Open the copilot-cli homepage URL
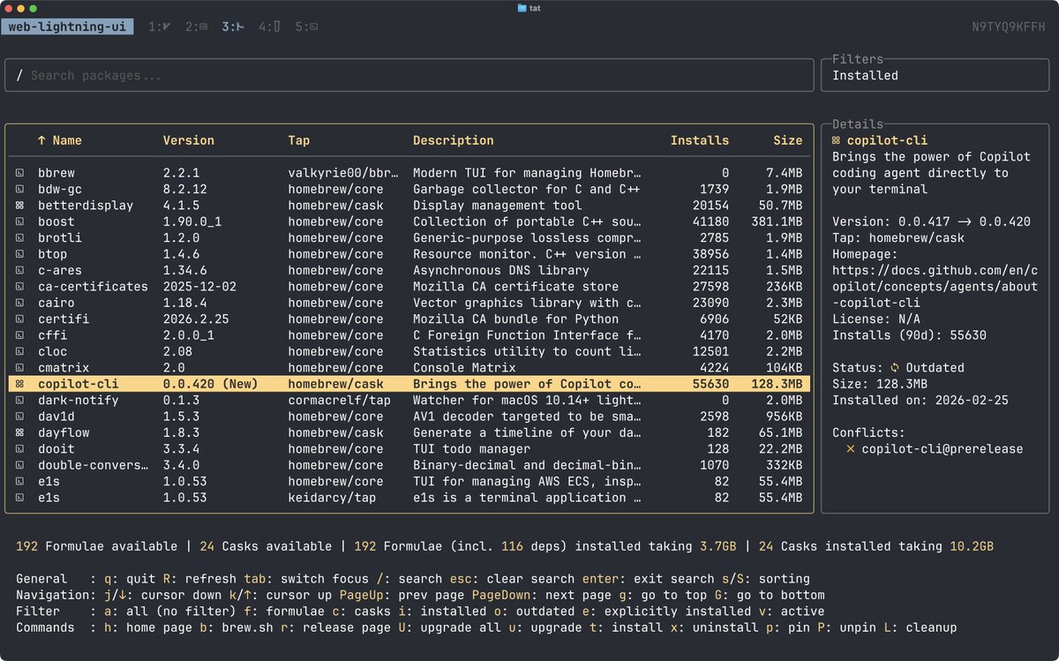The width and height of the screenshot is (1059, 661). 935,287
